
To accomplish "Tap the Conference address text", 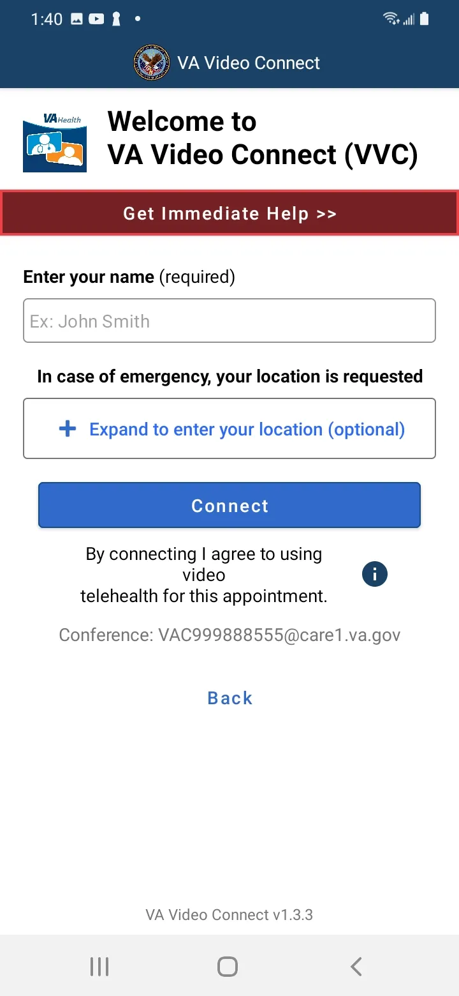I will tap(229, 635).
